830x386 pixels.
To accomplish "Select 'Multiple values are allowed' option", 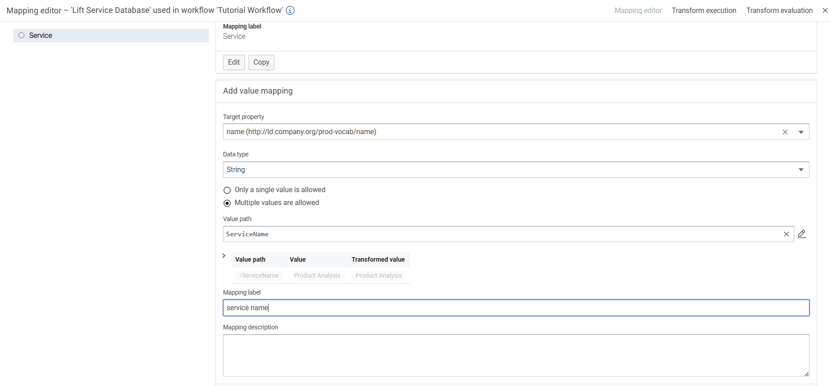I will (227, 203).
